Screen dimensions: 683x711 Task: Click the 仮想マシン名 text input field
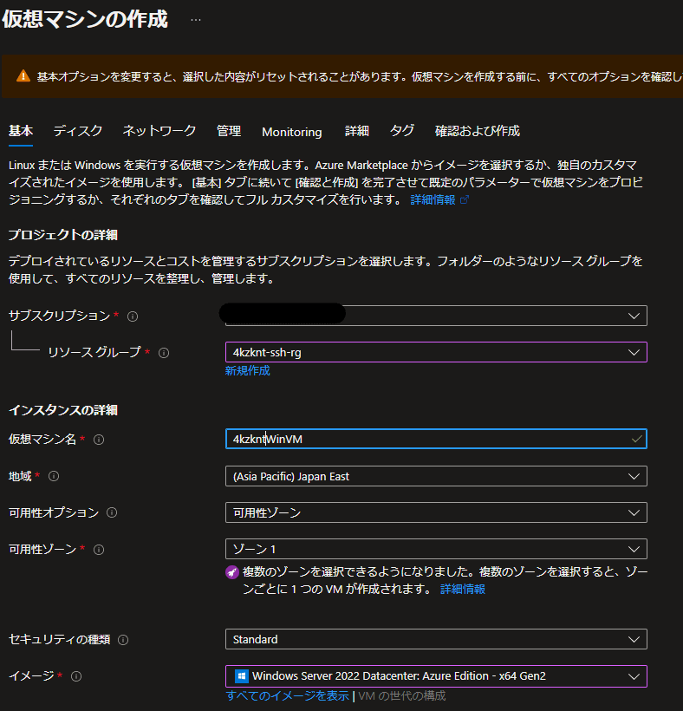(436, 439)
